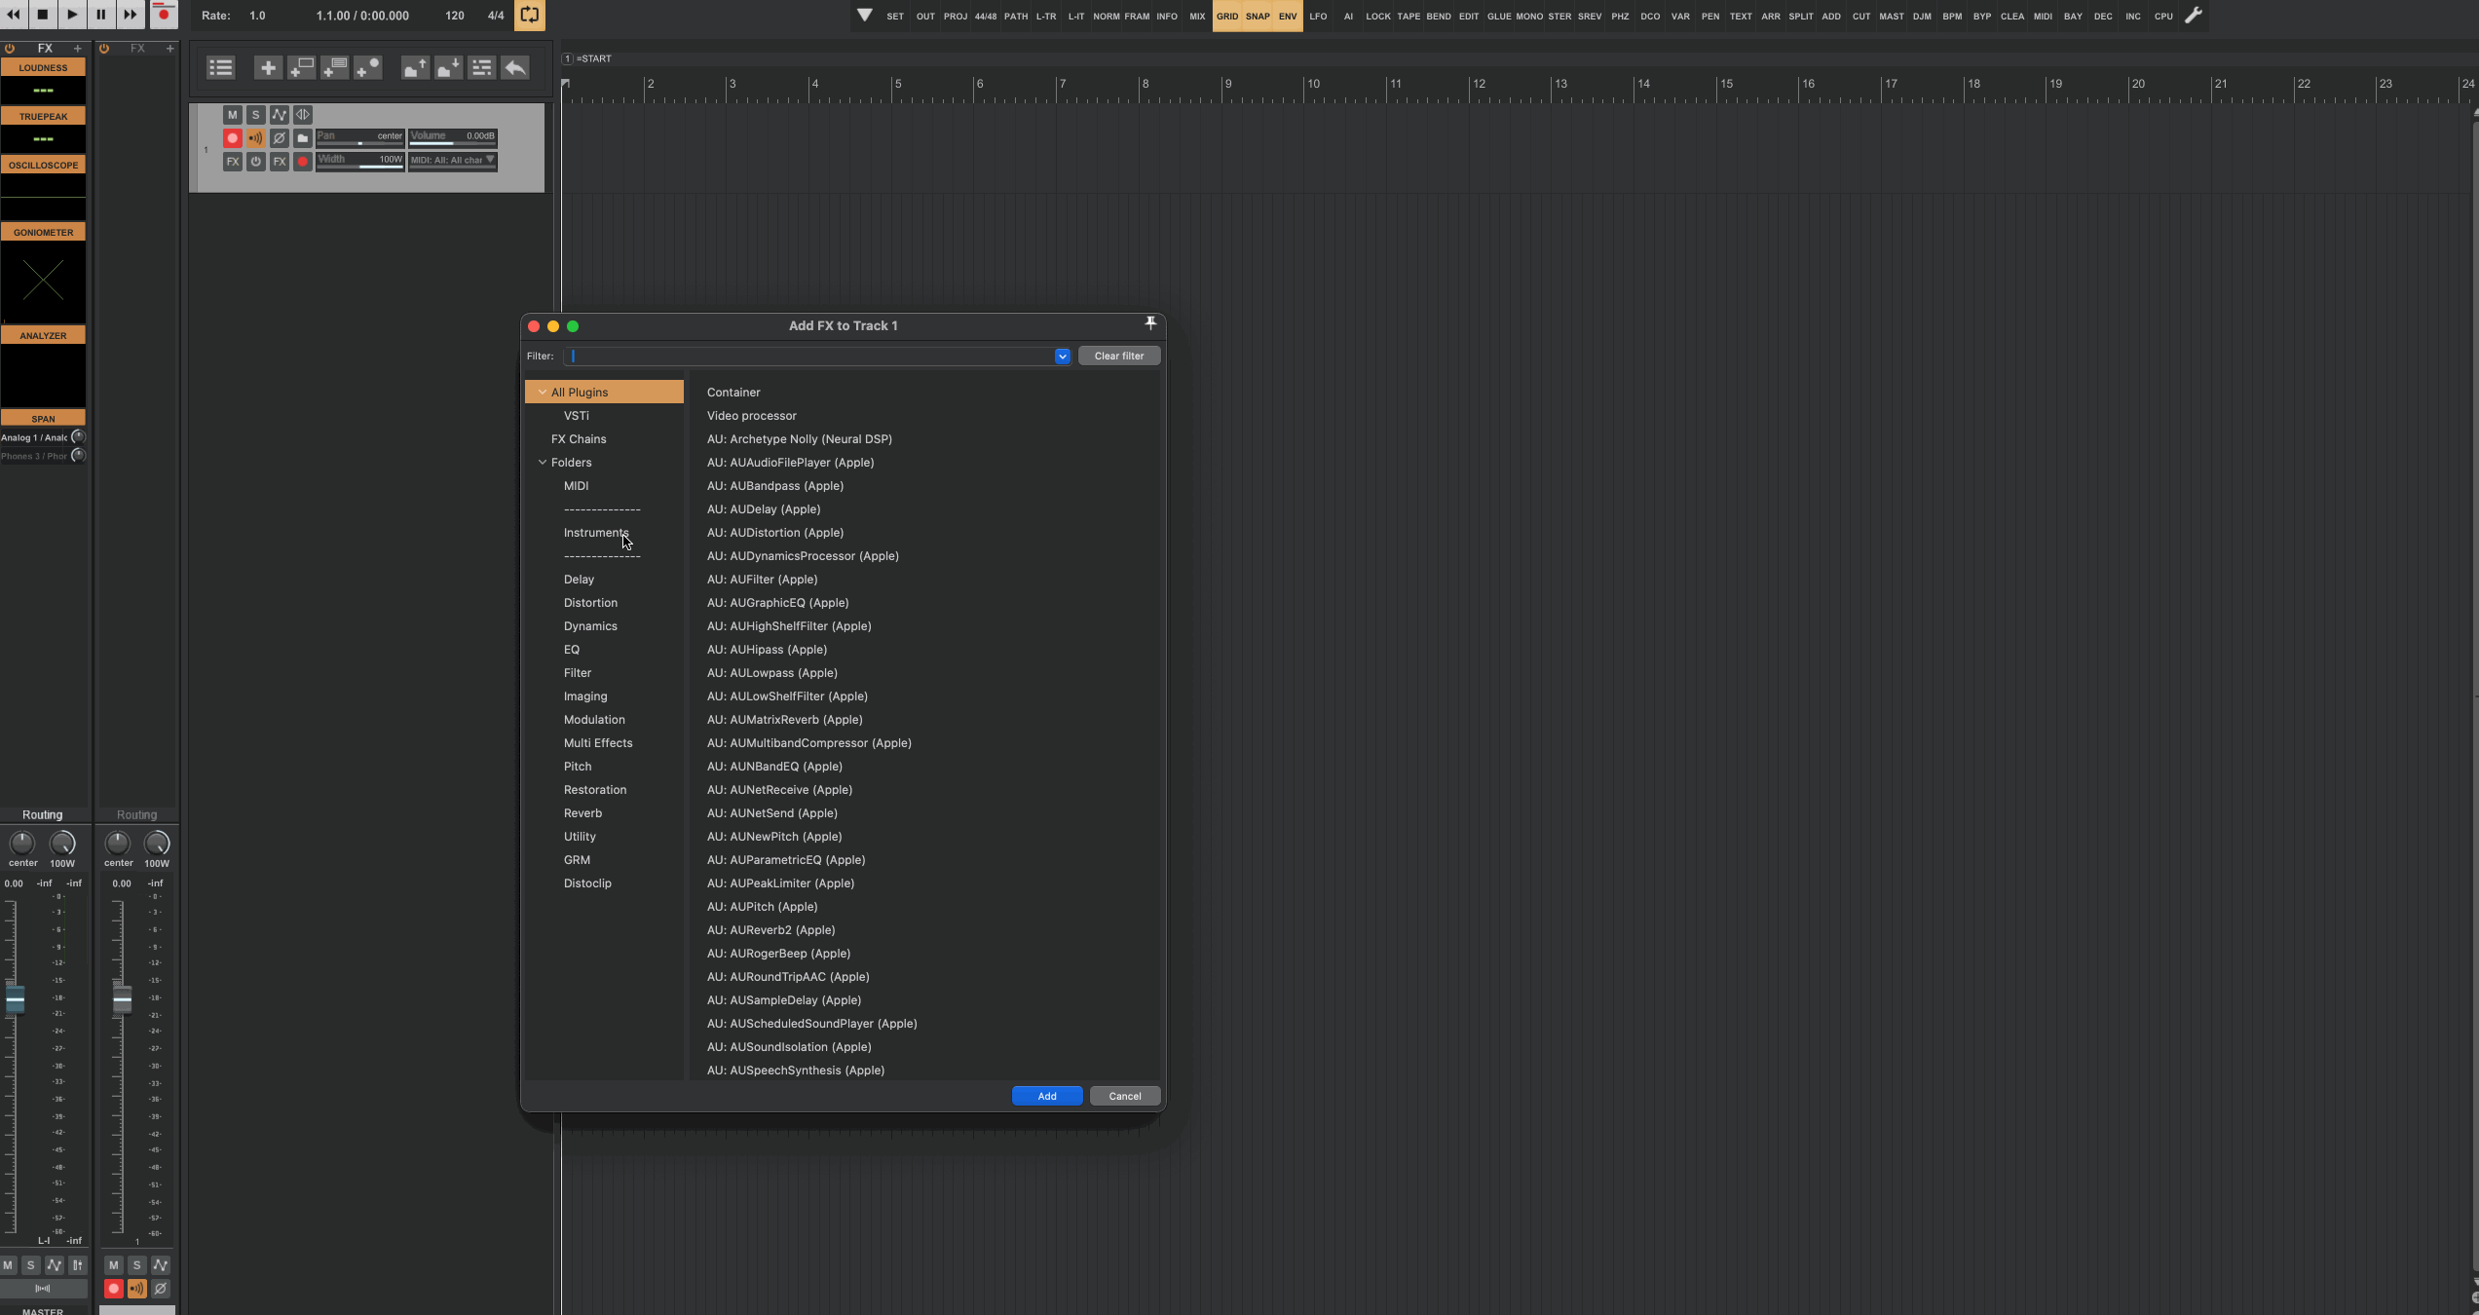This screenshot has width=2479, height=1315.
Task: Collapse the Folders tree node
Action: [543, 462]
